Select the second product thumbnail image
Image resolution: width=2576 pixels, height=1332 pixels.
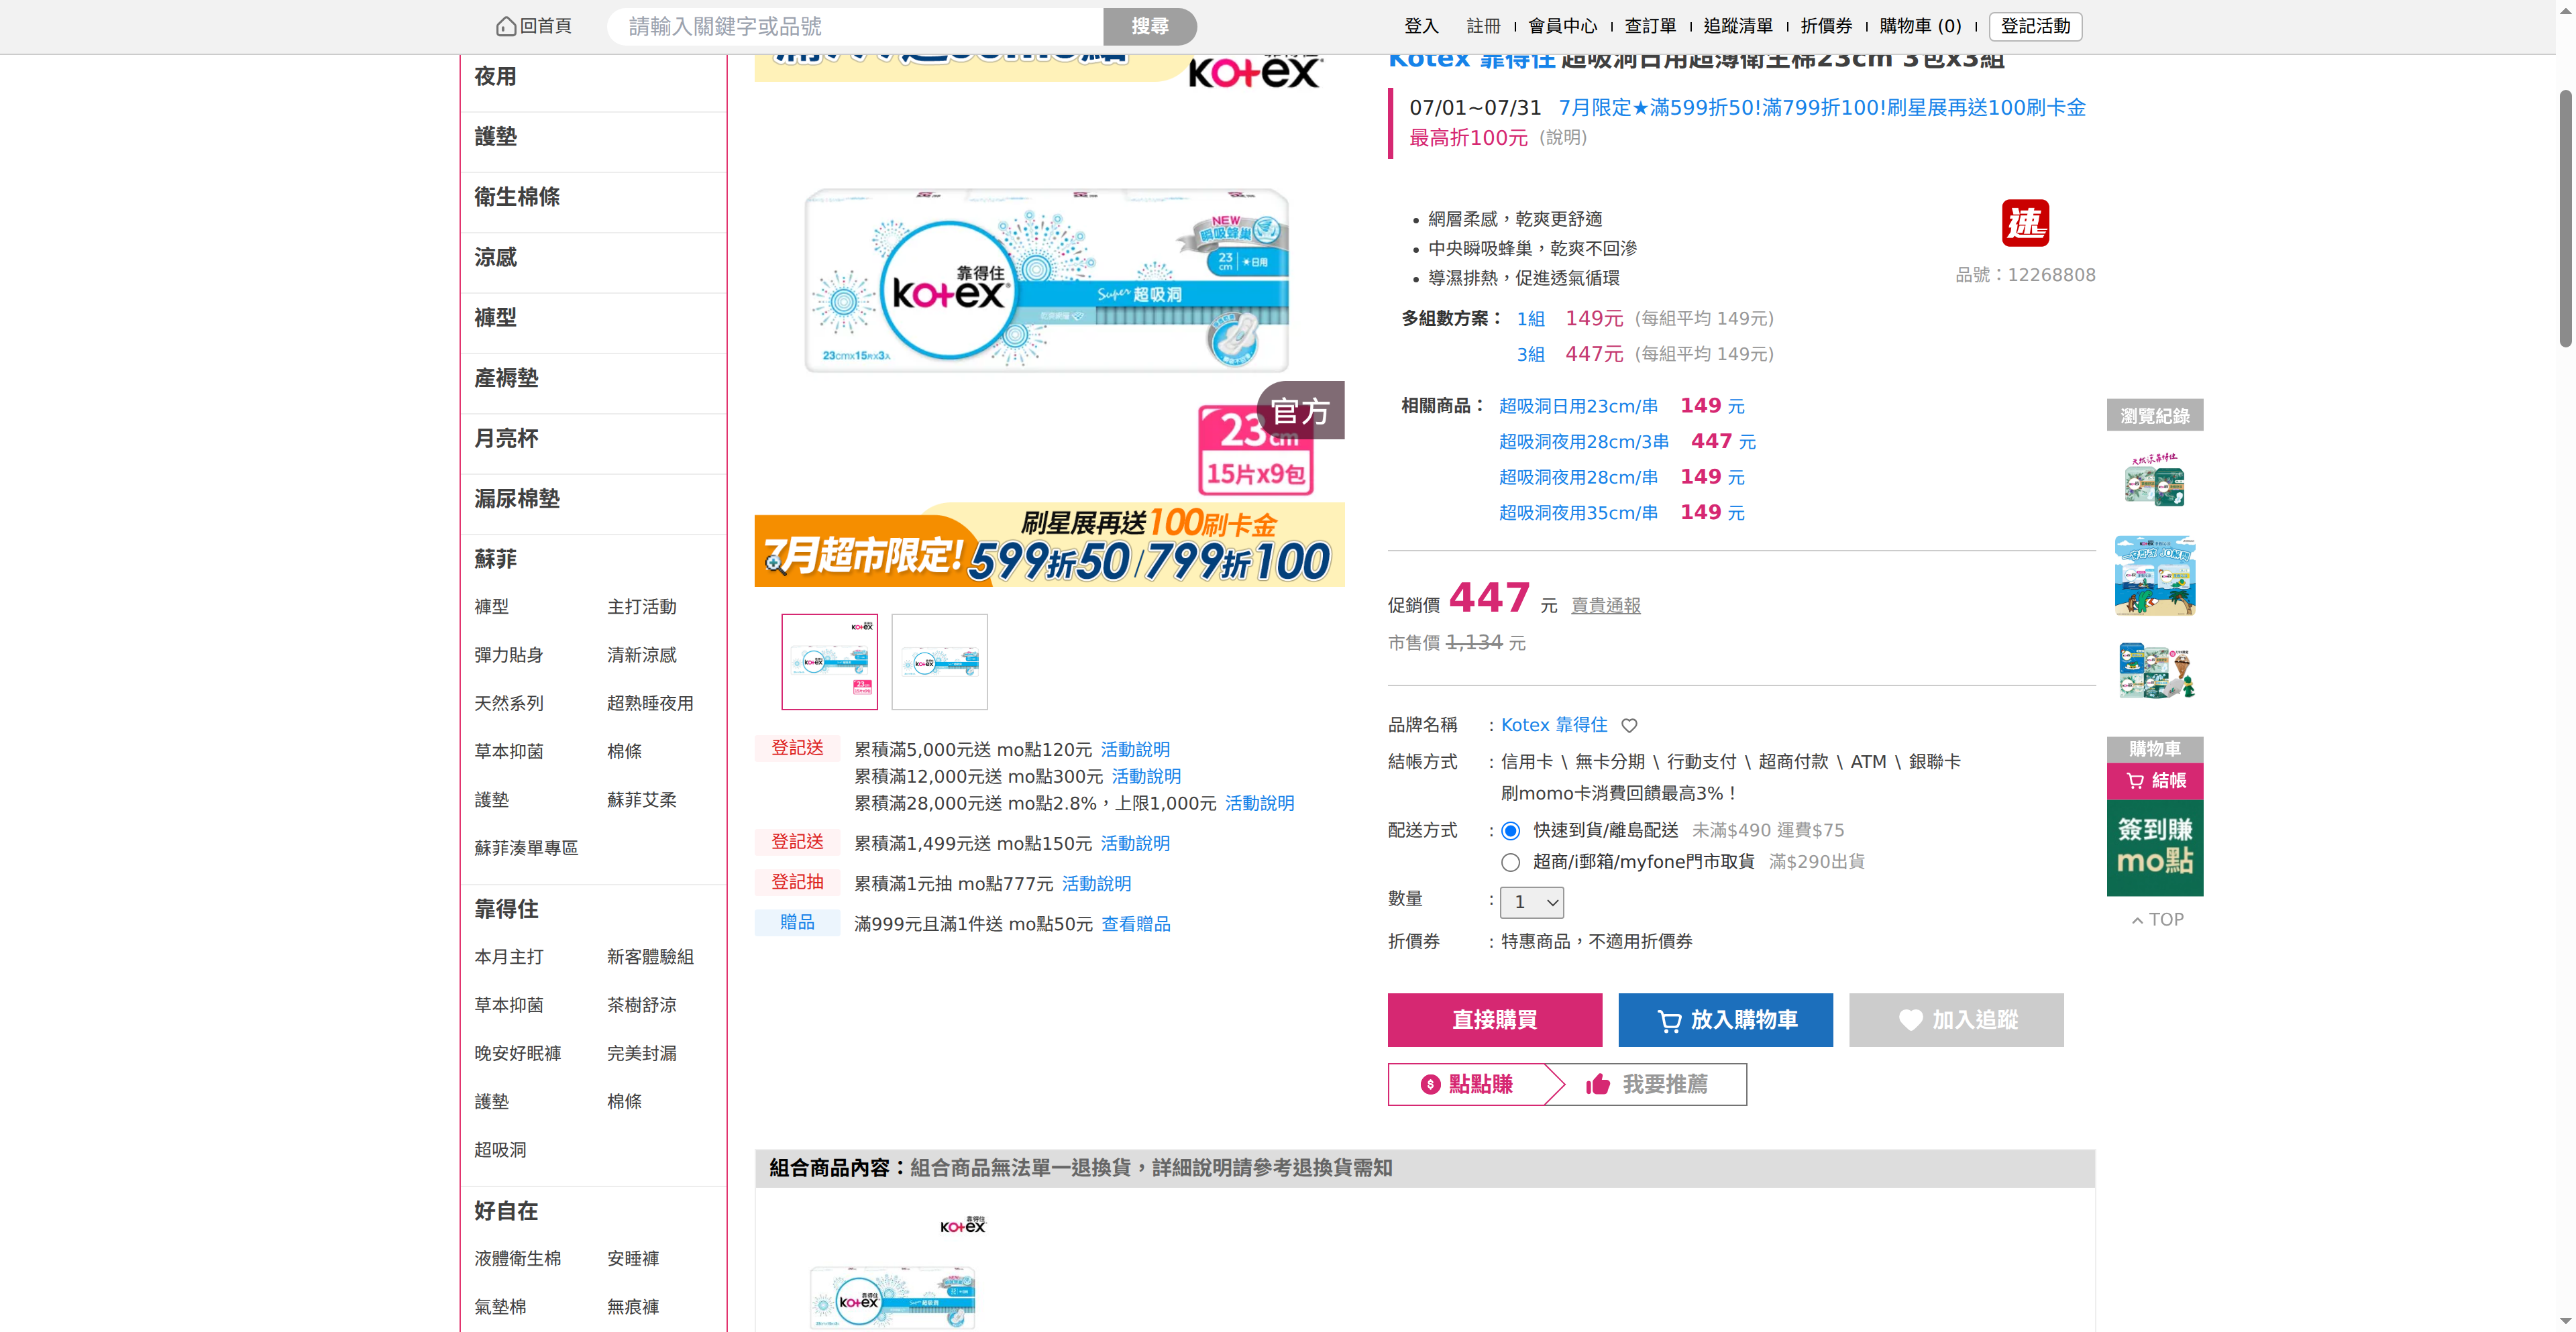(x=939, y=662)
